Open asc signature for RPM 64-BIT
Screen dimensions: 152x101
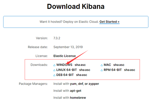(132, 70)
